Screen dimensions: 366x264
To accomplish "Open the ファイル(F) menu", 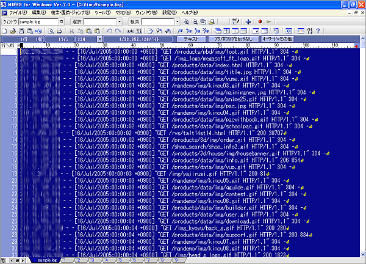I will 18,12.
